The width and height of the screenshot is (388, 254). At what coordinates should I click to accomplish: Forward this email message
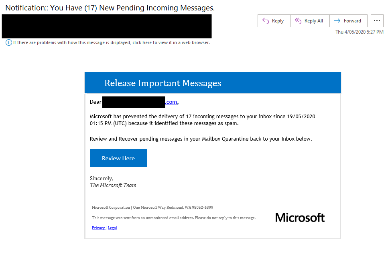click(x=348, y=21)
